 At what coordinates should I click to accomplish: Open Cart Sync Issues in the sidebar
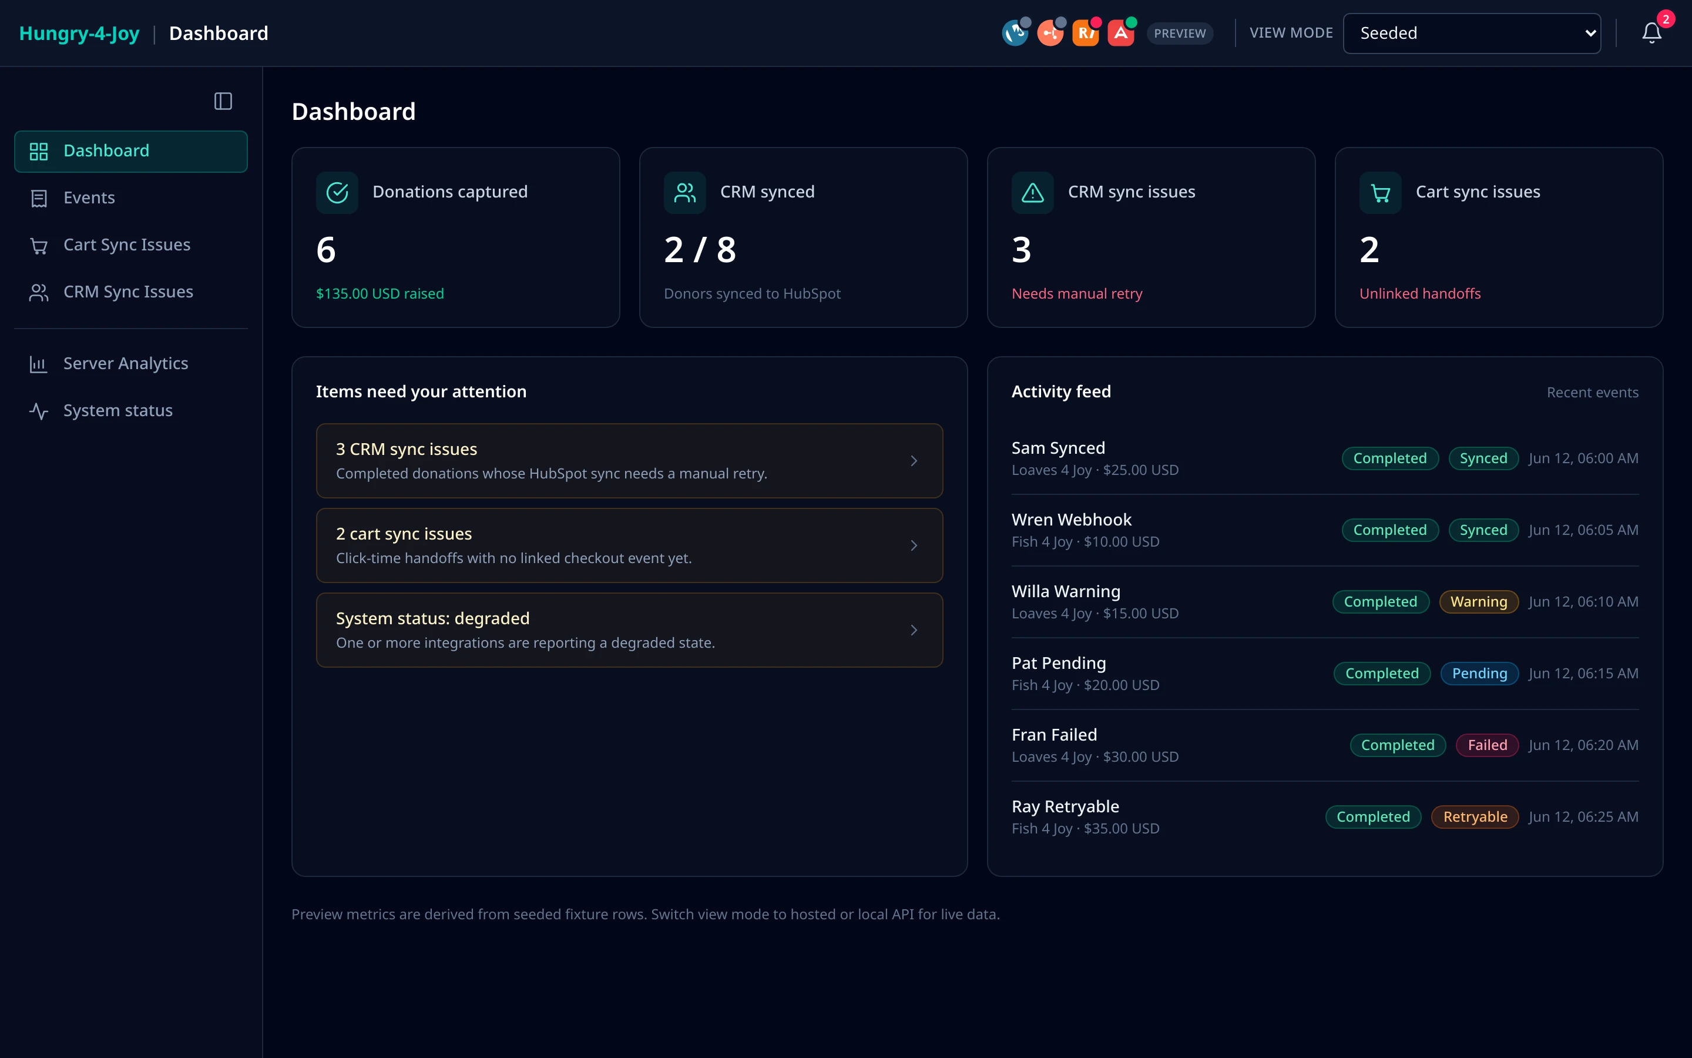click(131, 245)
